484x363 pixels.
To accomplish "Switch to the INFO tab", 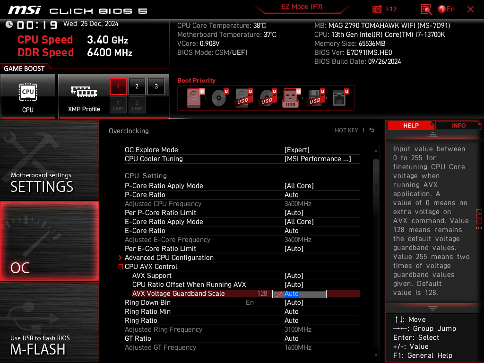I will tap(458, 126).
